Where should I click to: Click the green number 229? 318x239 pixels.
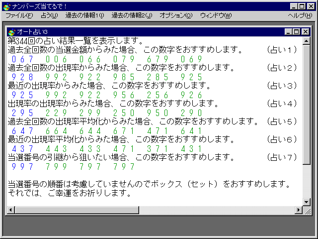point(56,113)
